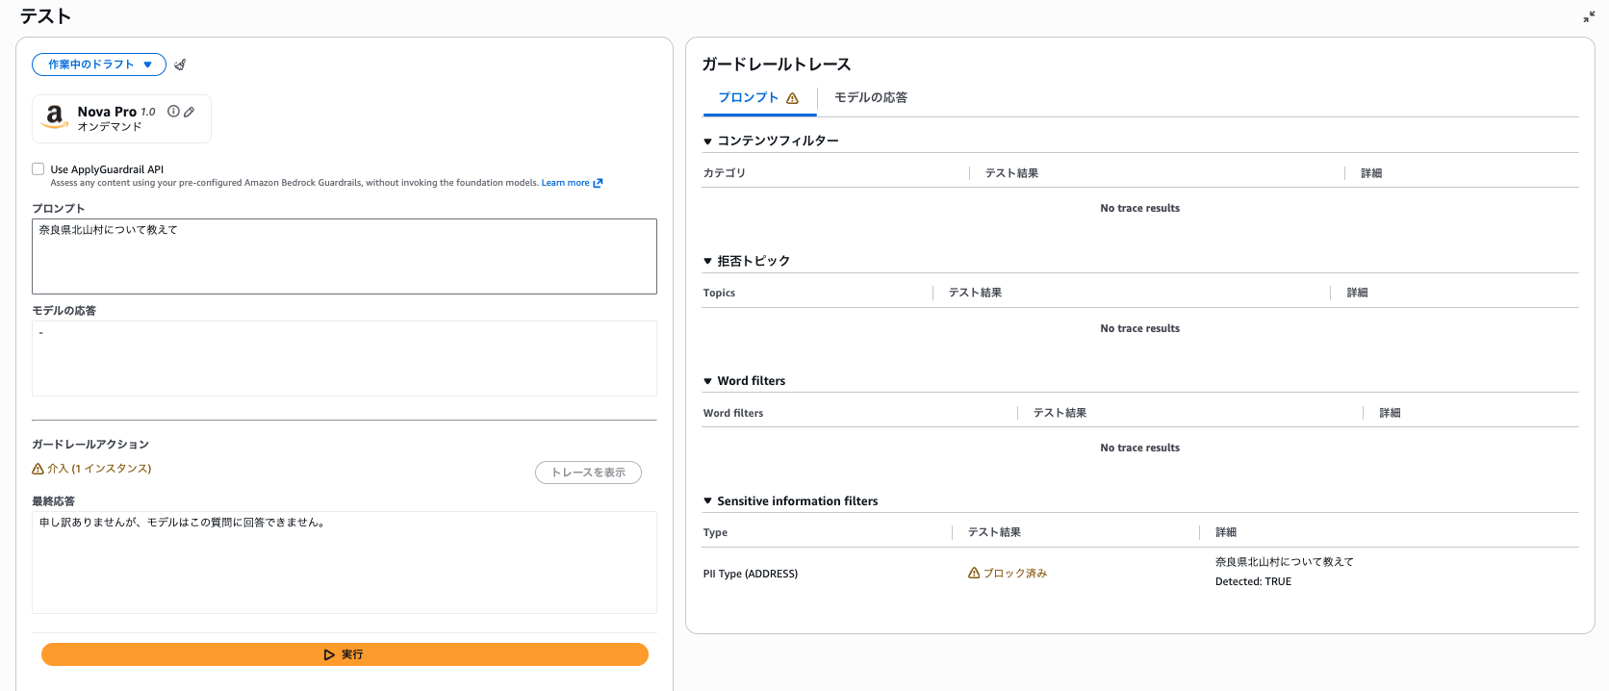
Task: Switch to the モデルの応答 trace tab
Action: [870, 97]
